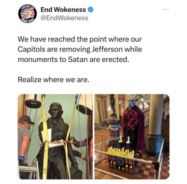Open the End Wokeness profile avatar
The image size is (187, 184).
pyautogui.click(x=27, y=14)
